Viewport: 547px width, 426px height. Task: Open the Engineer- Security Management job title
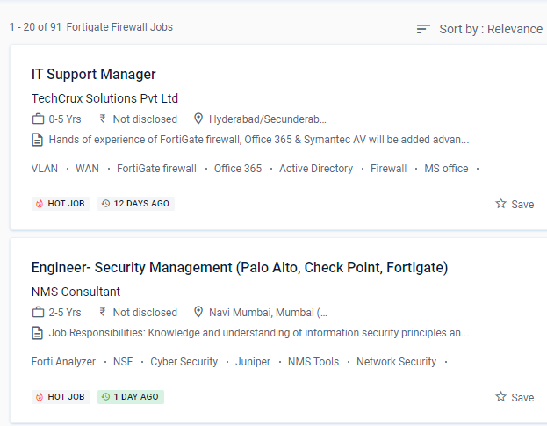pos(240,268)
